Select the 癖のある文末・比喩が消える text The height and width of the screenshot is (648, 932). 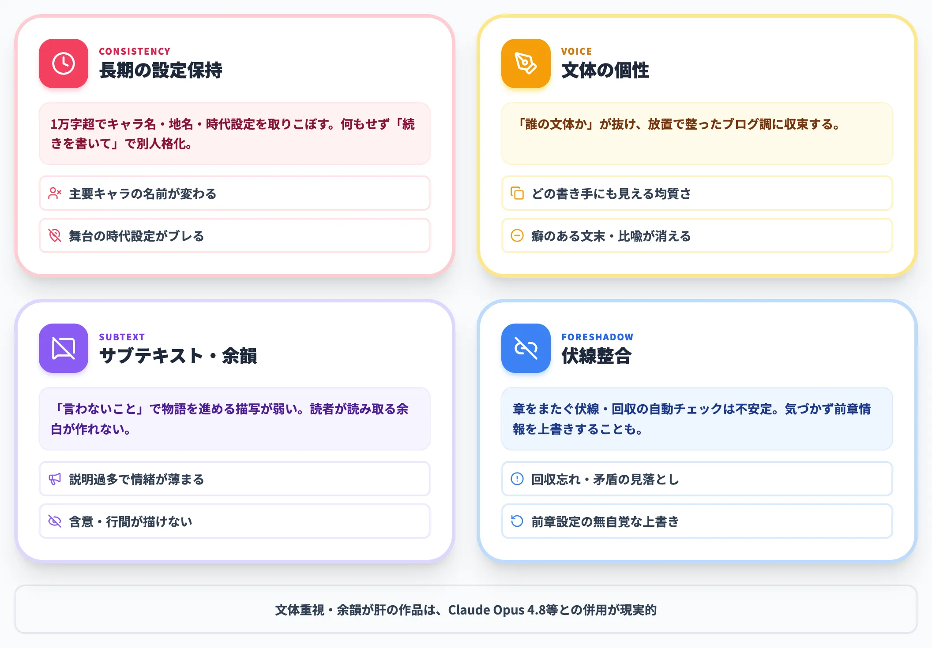pyautogui.click(x=611, y=236)
